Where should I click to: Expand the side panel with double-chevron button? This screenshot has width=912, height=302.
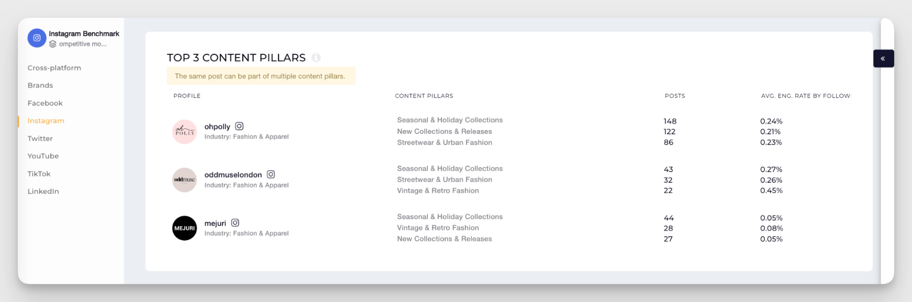(883, 59)
